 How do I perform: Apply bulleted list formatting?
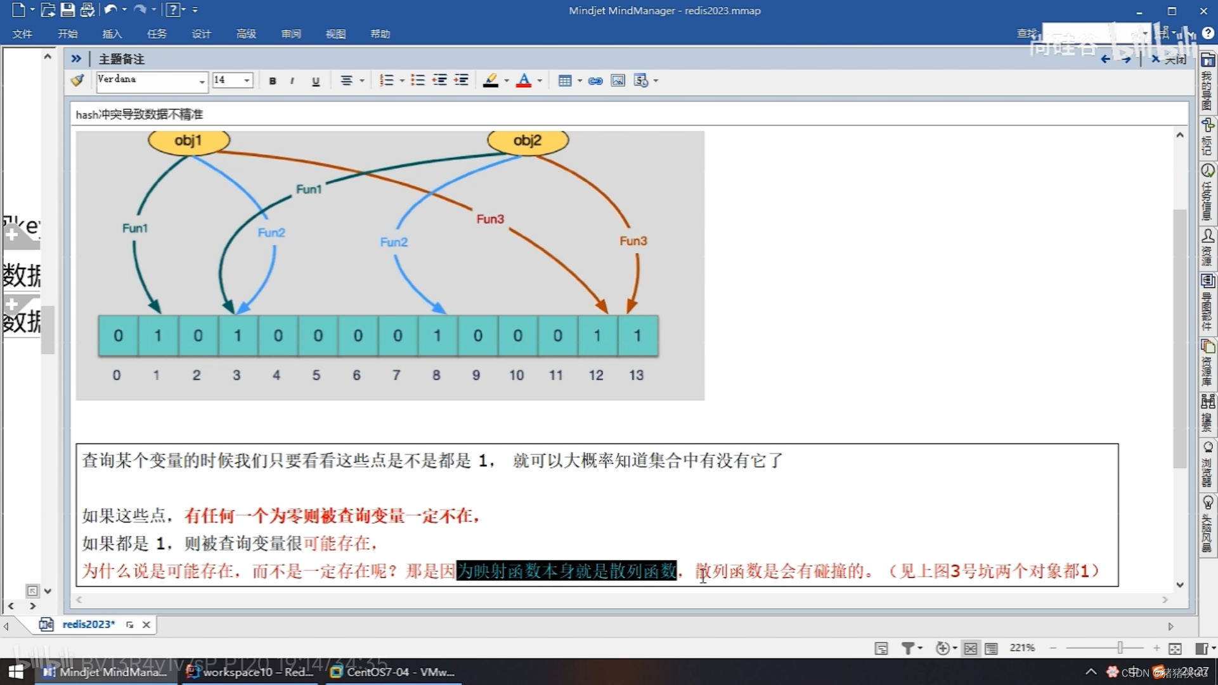(x=417, y=81)
